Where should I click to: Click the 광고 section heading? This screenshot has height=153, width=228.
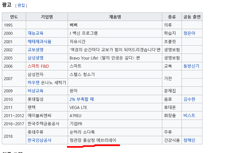[x=7, y=5]
